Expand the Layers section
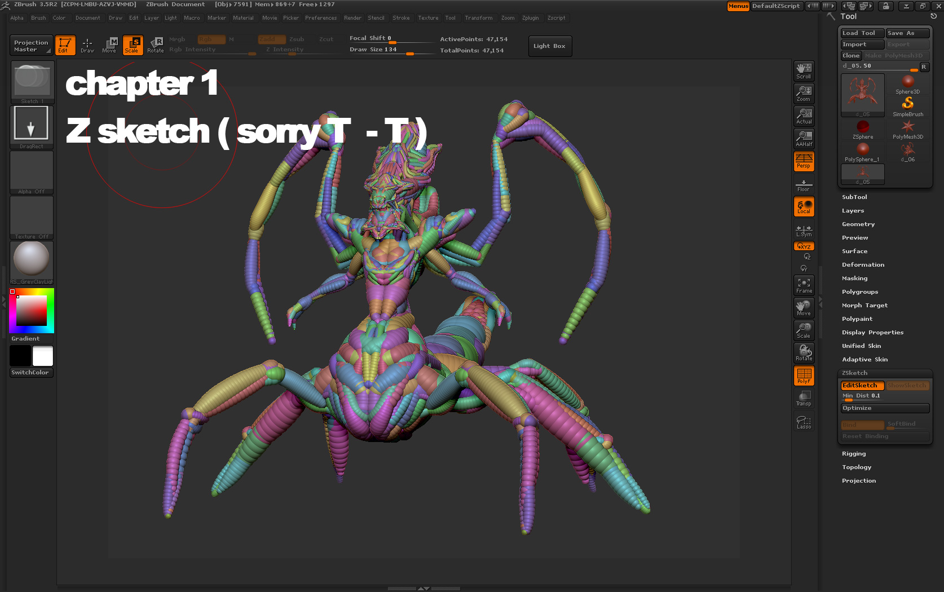 853,211
